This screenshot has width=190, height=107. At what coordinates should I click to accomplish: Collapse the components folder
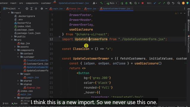pos(15,50)
